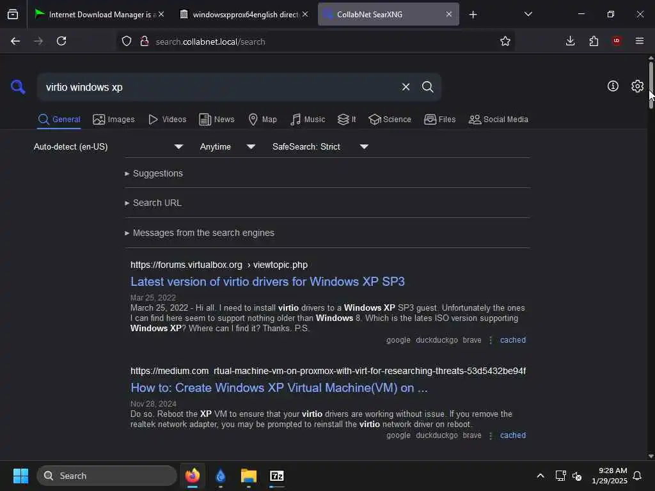
Task: Click the muted volume tray icon
Action: [577, 476]
